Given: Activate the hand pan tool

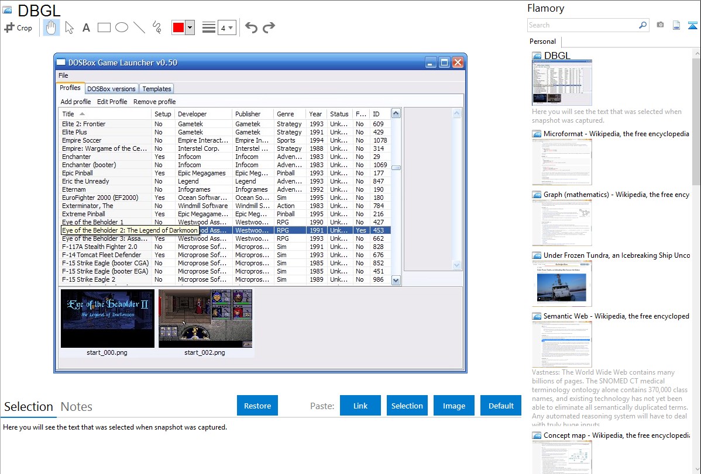Looking at the screenshot, I should click(51, 27).
